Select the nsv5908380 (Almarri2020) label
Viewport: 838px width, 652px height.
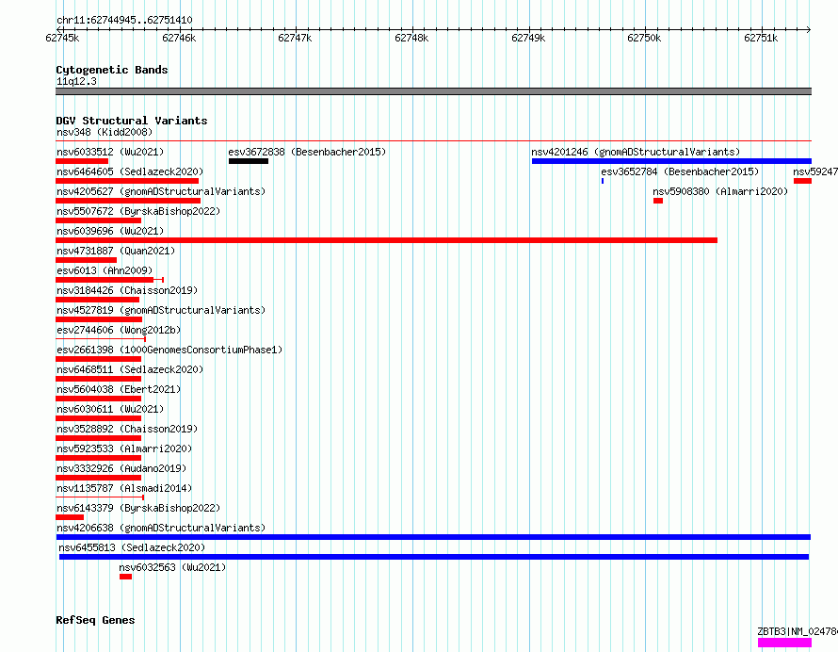[720, 191]
